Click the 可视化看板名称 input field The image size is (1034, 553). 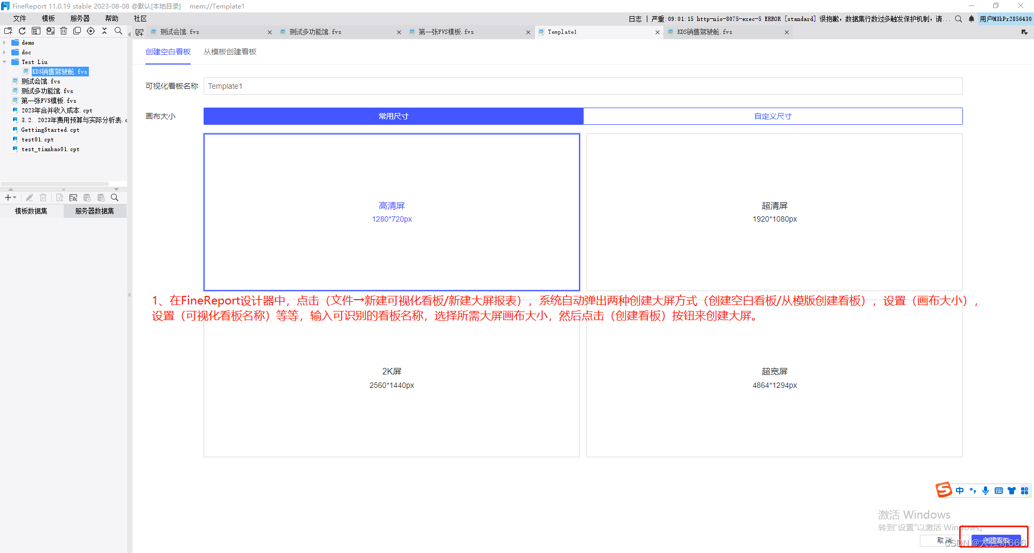point(583,86)
